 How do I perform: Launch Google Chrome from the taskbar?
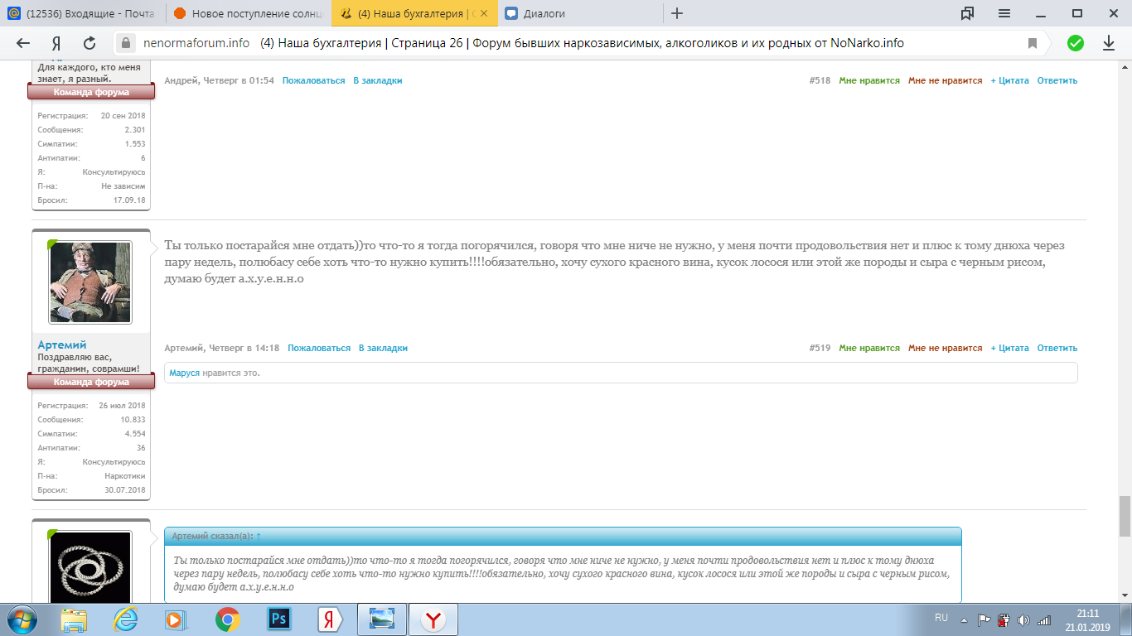pyautogui.click(x=228, y=619)
